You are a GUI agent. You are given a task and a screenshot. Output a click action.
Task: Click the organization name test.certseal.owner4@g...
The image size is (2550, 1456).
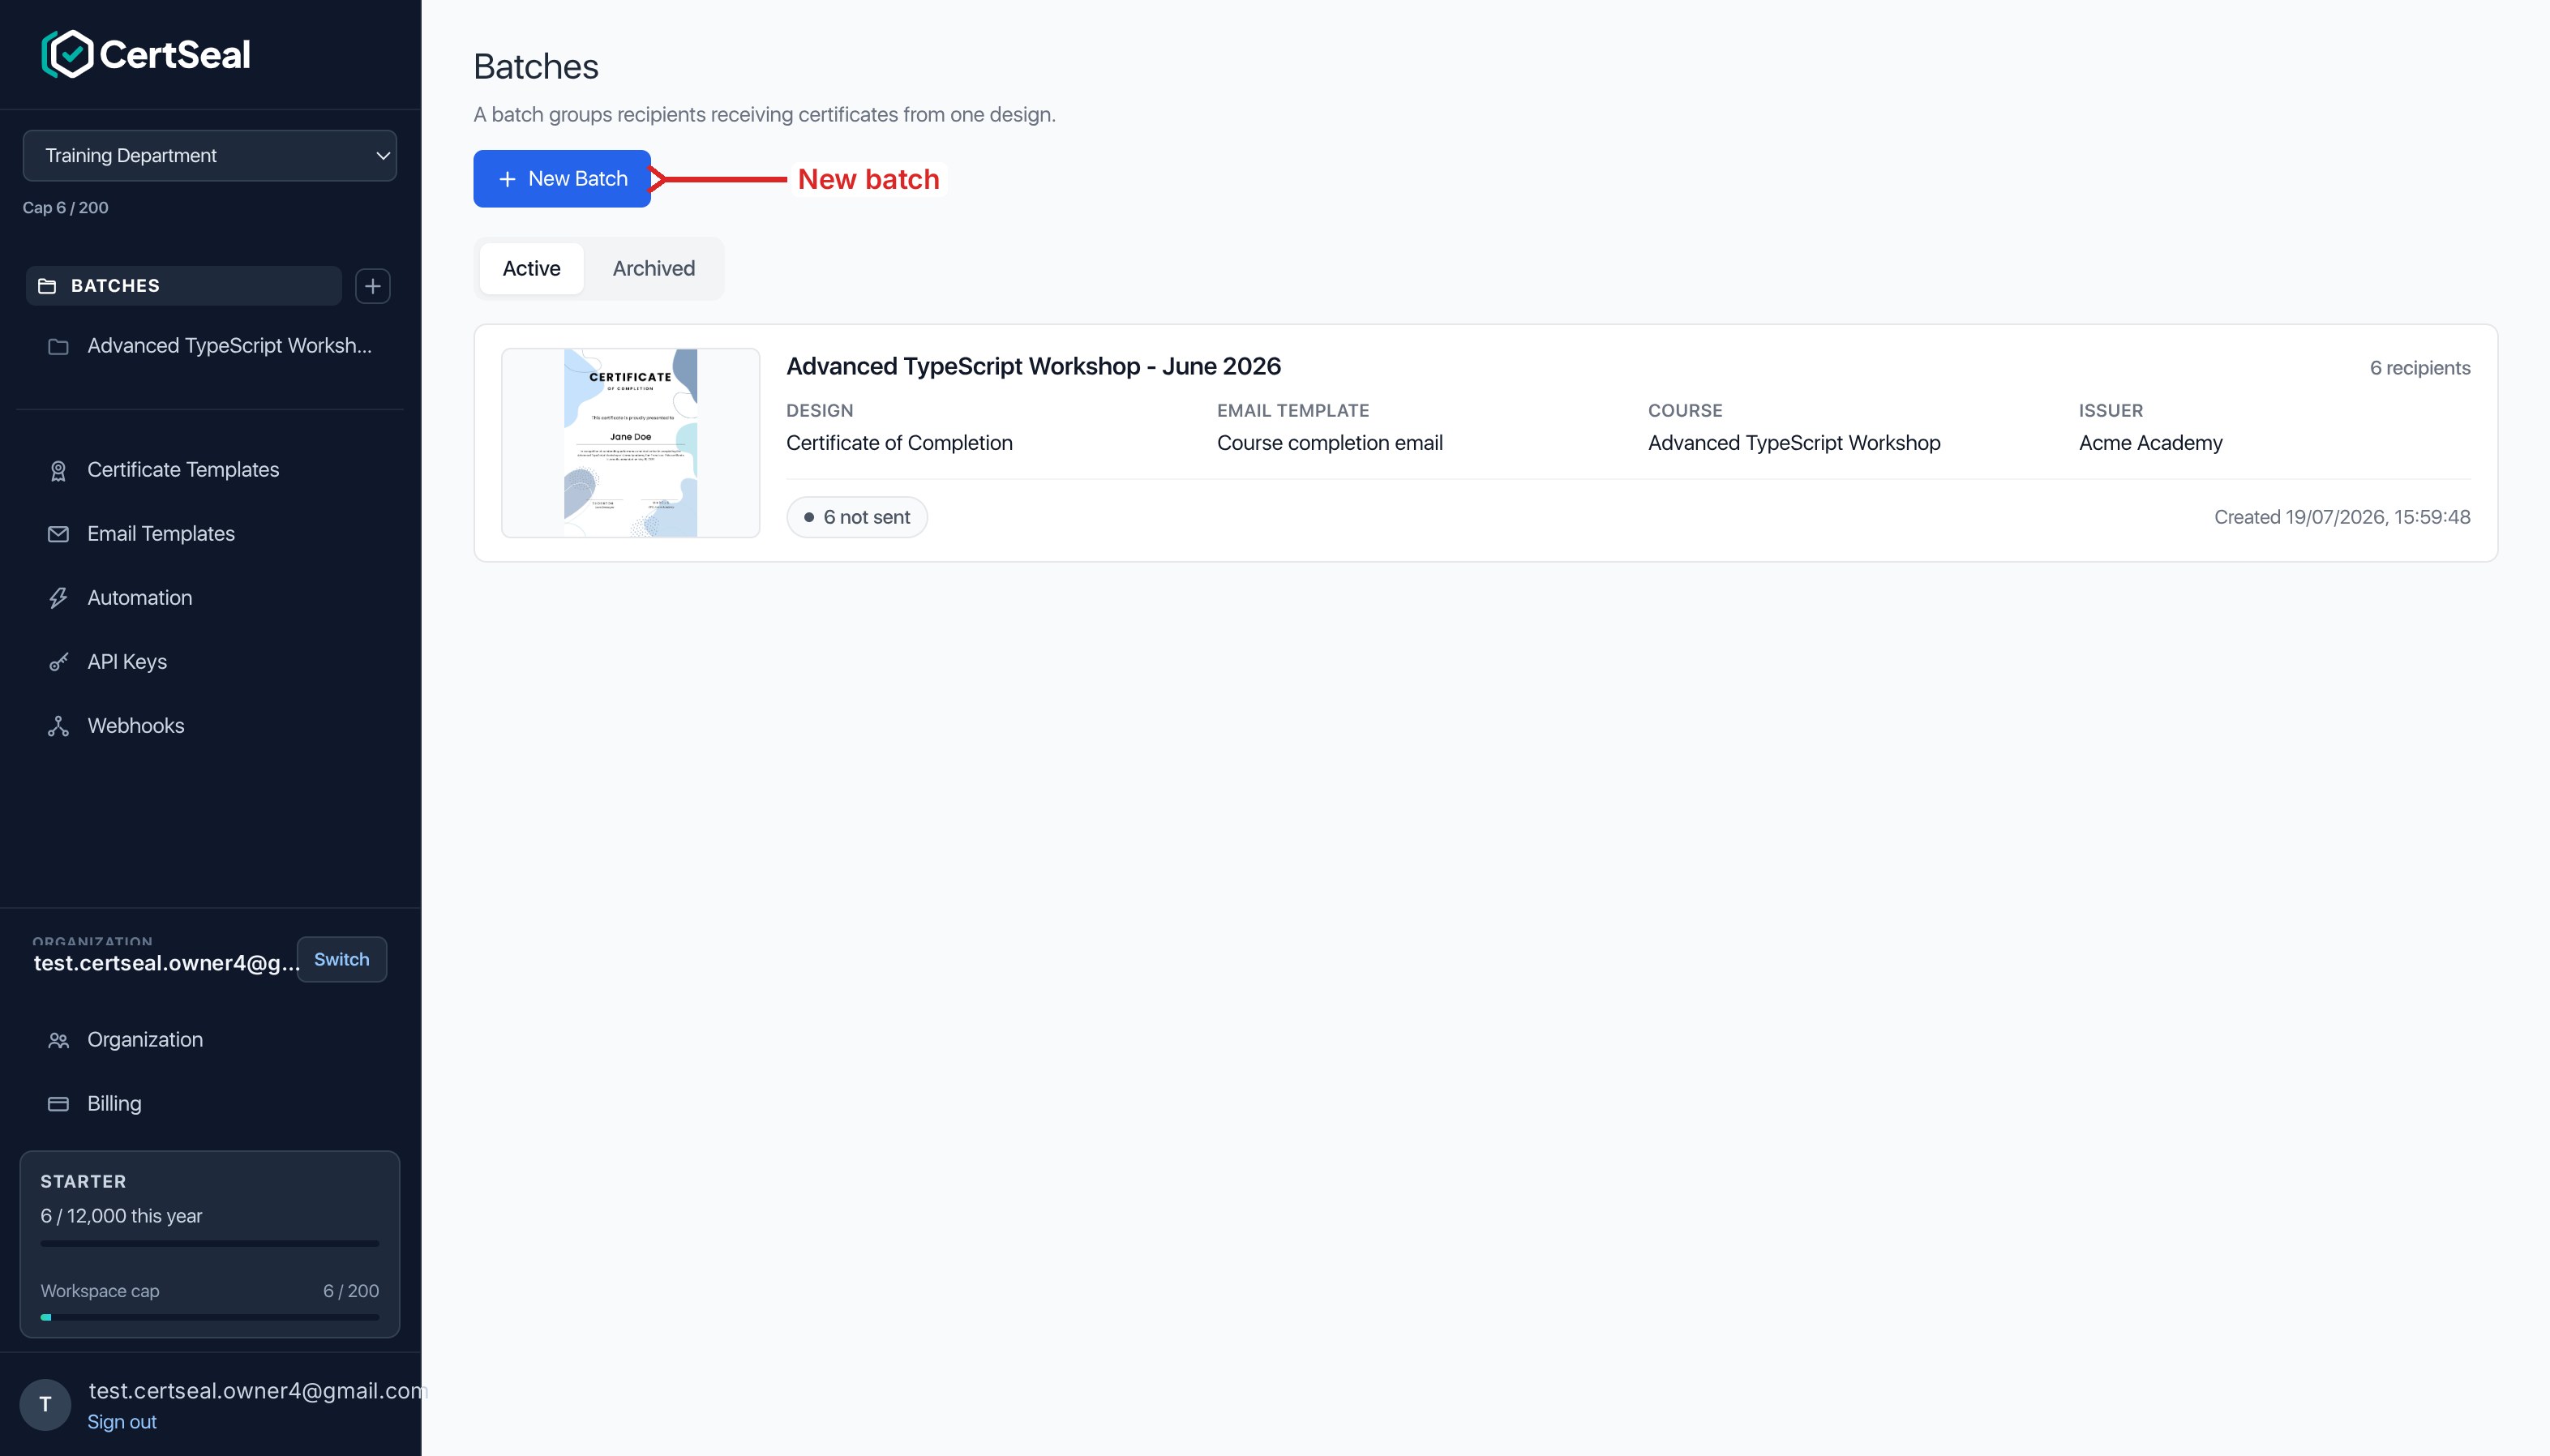coord(166,963)
